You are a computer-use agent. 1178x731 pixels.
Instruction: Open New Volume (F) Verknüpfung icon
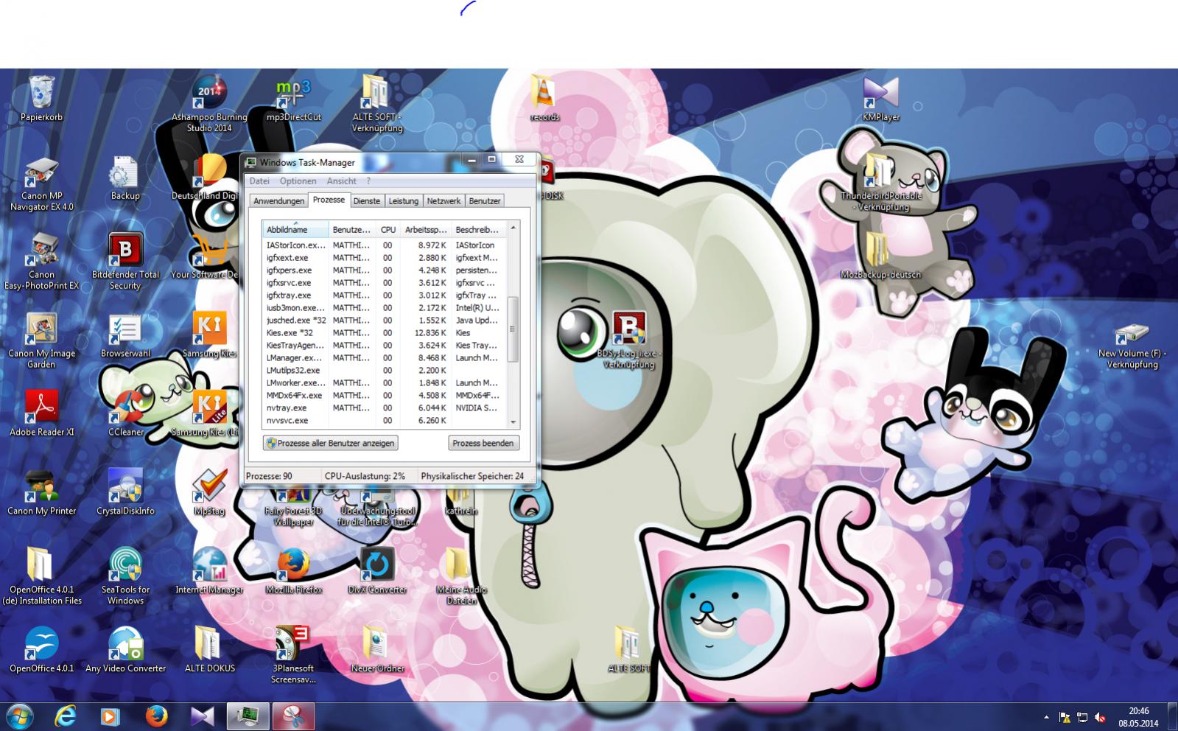(x=1132, y=346)
